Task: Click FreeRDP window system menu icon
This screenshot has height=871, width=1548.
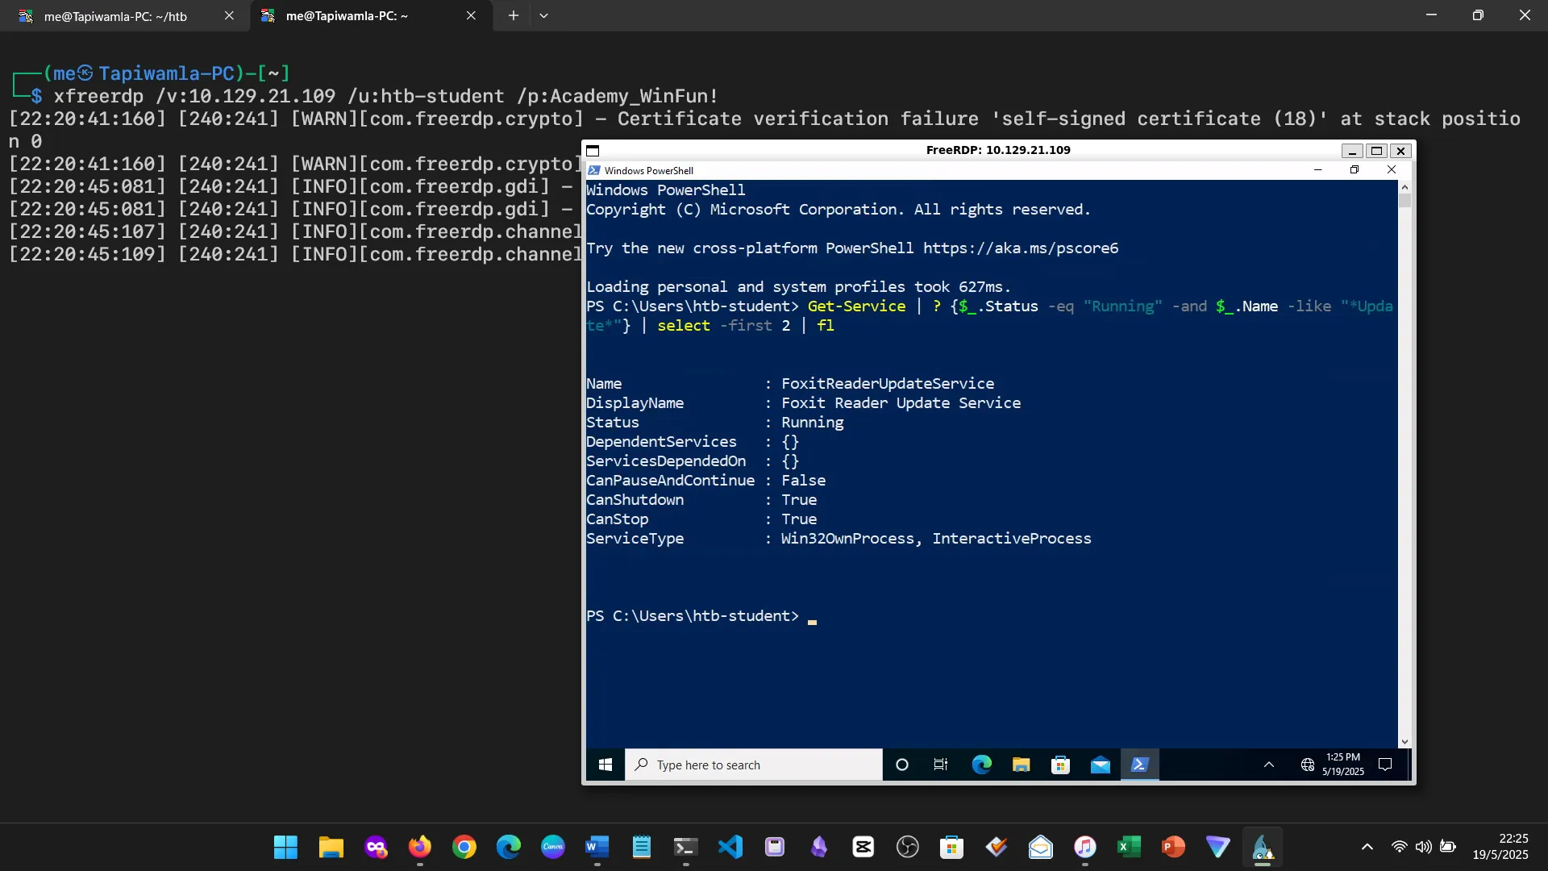Action: 593,151
